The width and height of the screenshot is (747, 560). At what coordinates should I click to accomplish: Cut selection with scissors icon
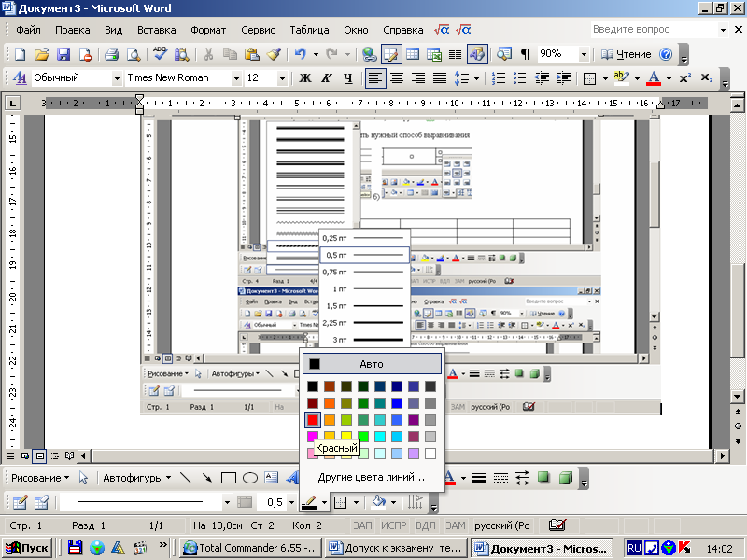tap(208, 54)
